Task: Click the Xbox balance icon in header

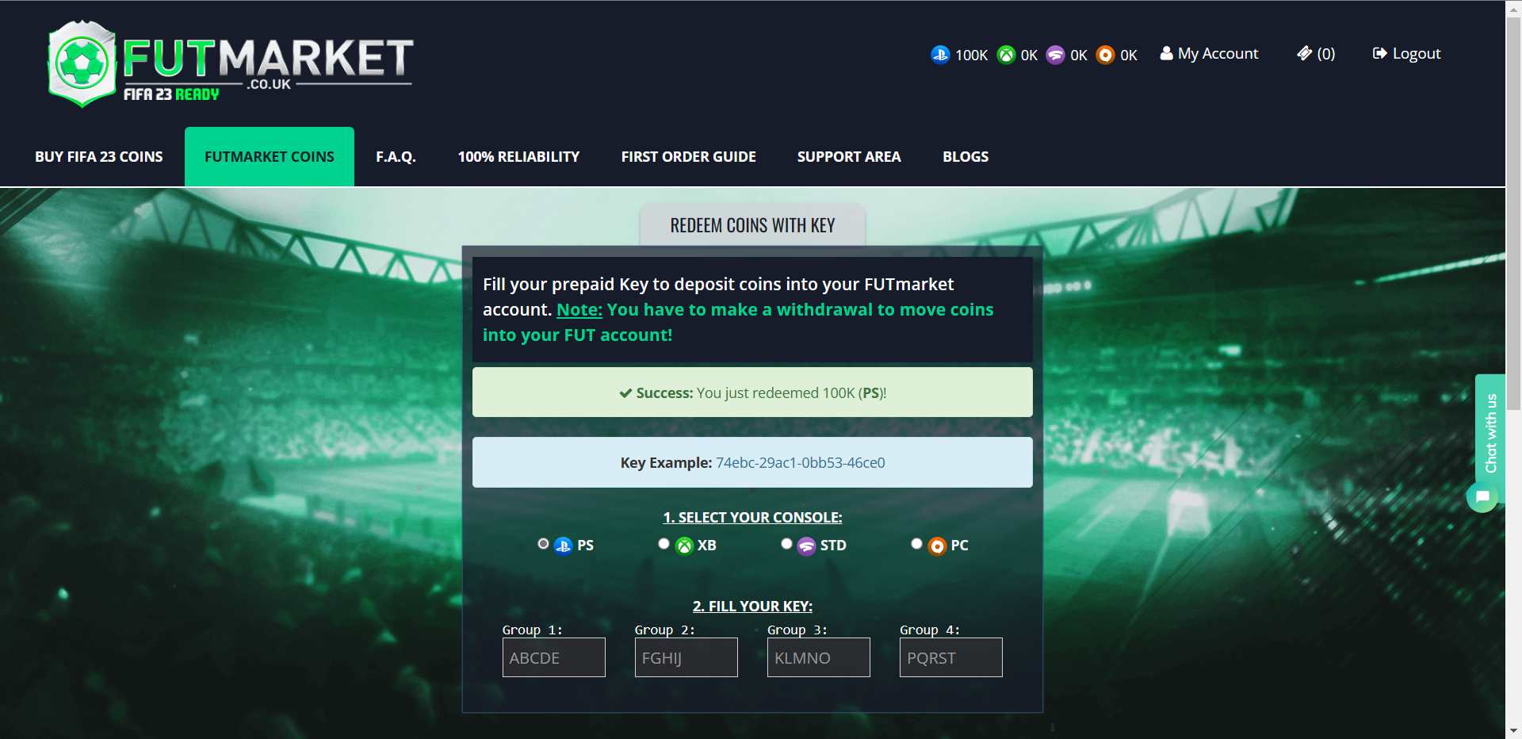Action: pos(1006,55)
